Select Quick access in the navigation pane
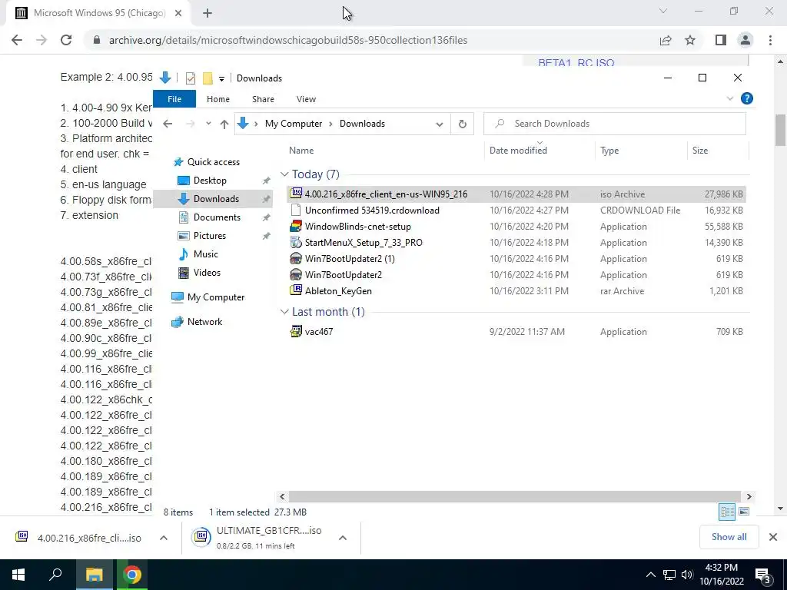 click(214, 162)
